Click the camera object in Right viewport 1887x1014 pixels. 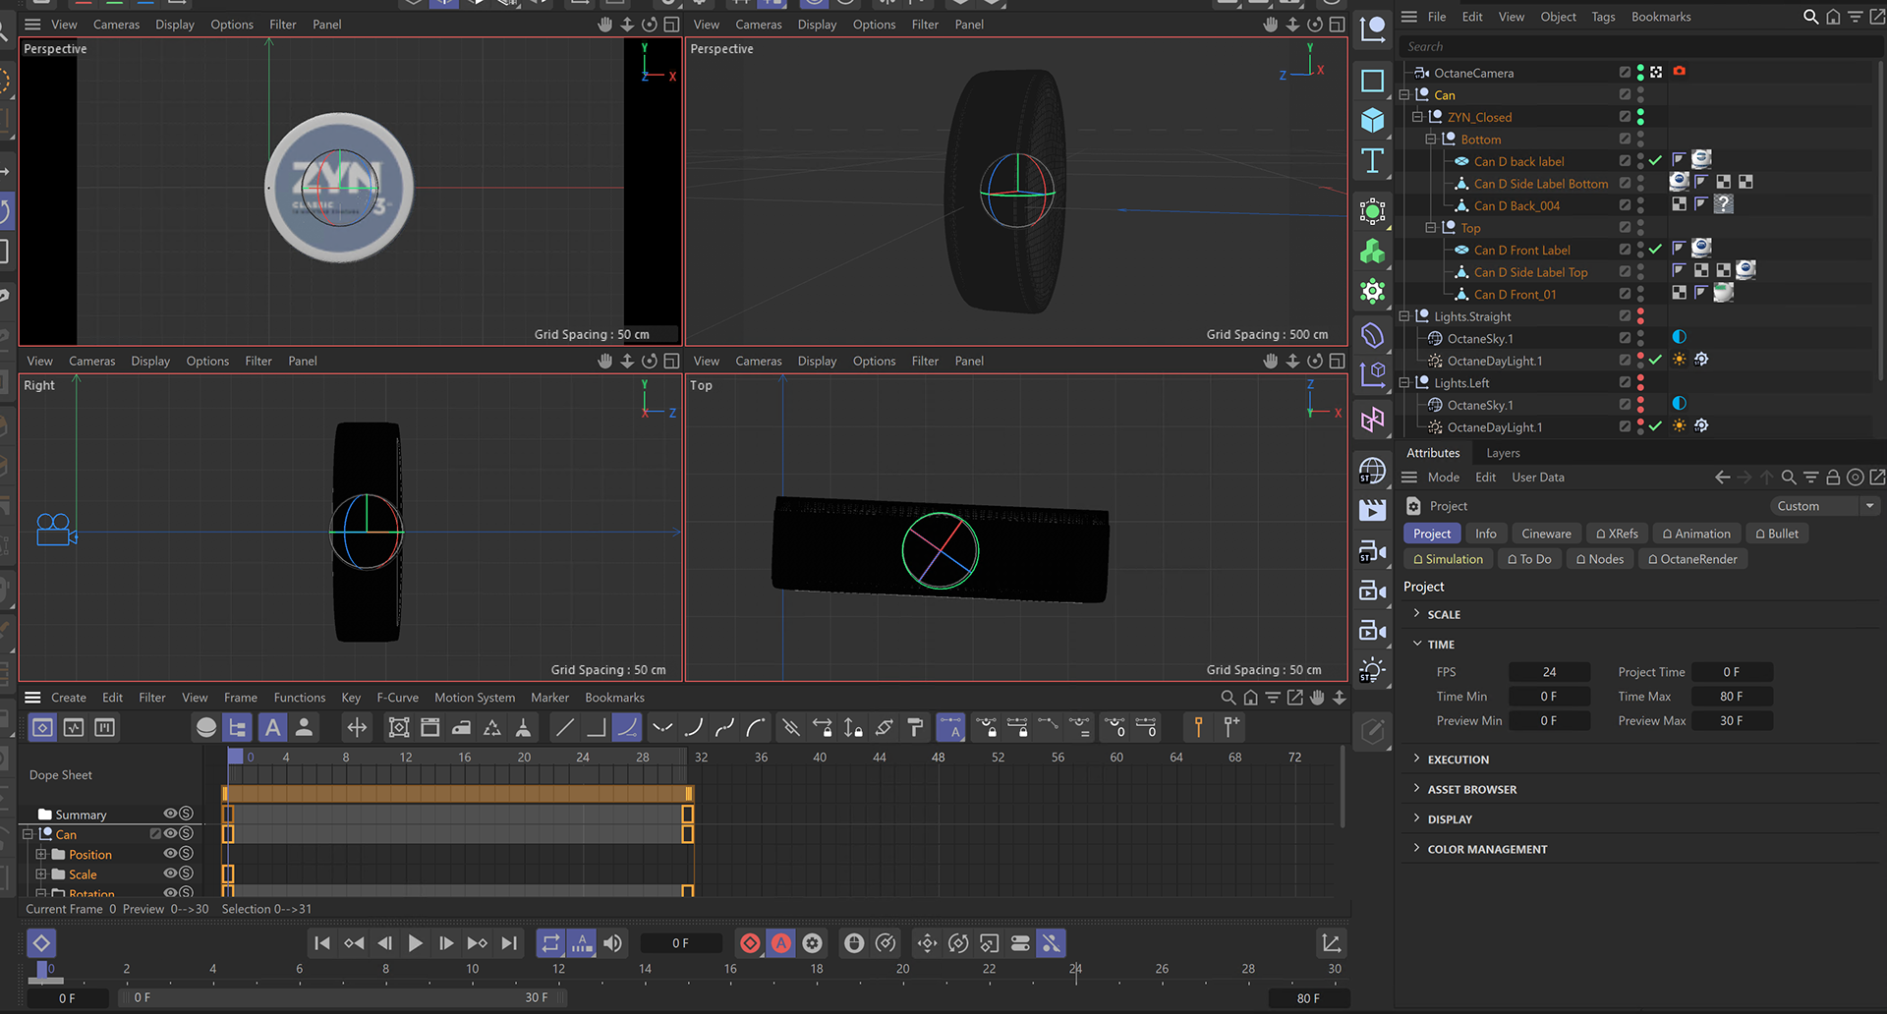(x=56, y=530)
